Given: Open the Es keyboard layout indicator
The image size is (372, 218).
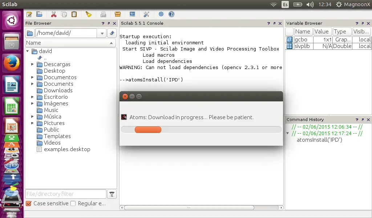Looking at the screenshot, I should point(285,4).
